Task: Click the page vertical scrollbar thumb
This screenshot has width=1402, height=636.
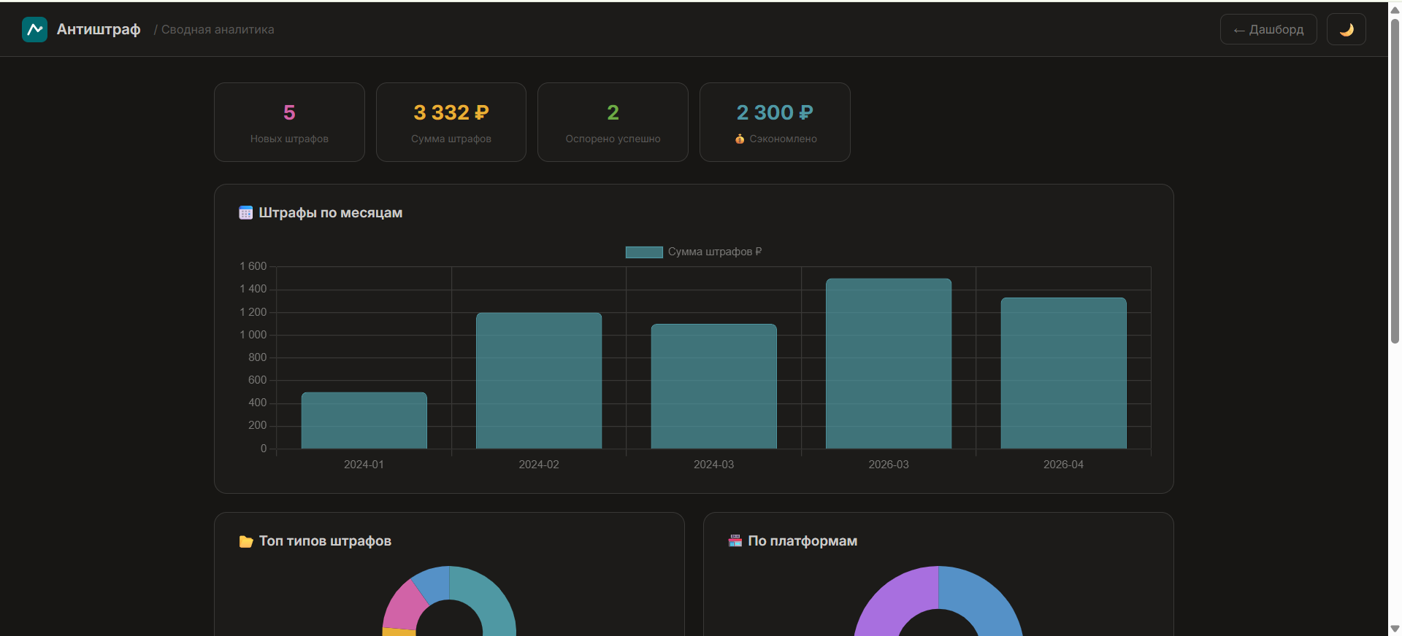Action: click(x=1395, y=181)
